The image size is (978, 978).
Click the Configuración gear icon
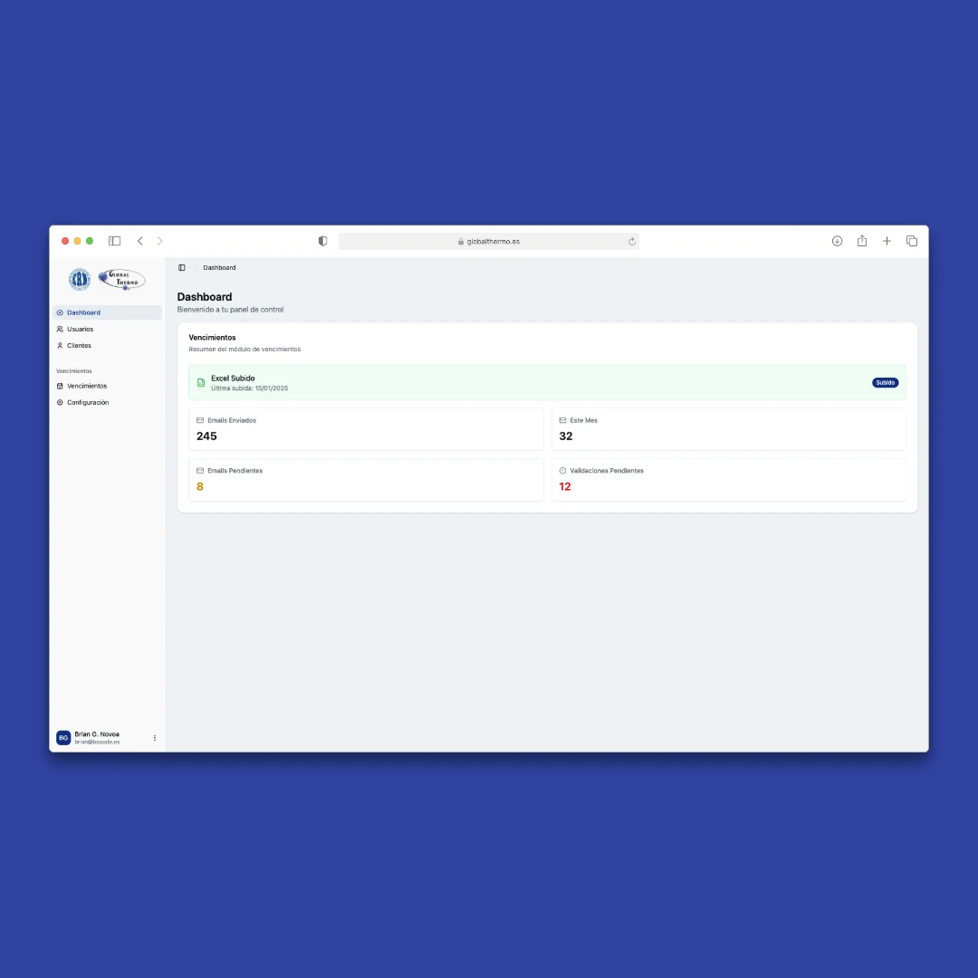click(60, 402)
